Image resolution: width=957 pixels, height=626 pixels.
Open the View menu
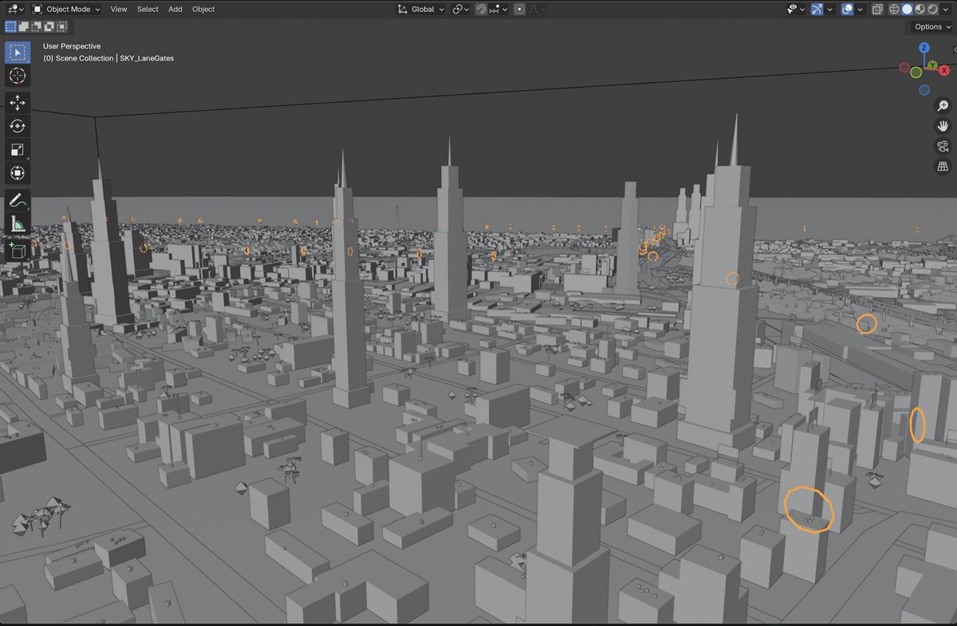click(119, 9)
